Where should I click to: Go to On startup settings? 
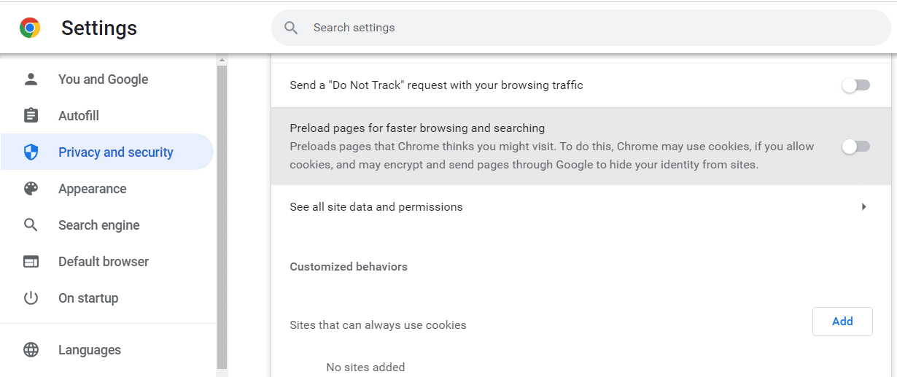tap(88, 298)
